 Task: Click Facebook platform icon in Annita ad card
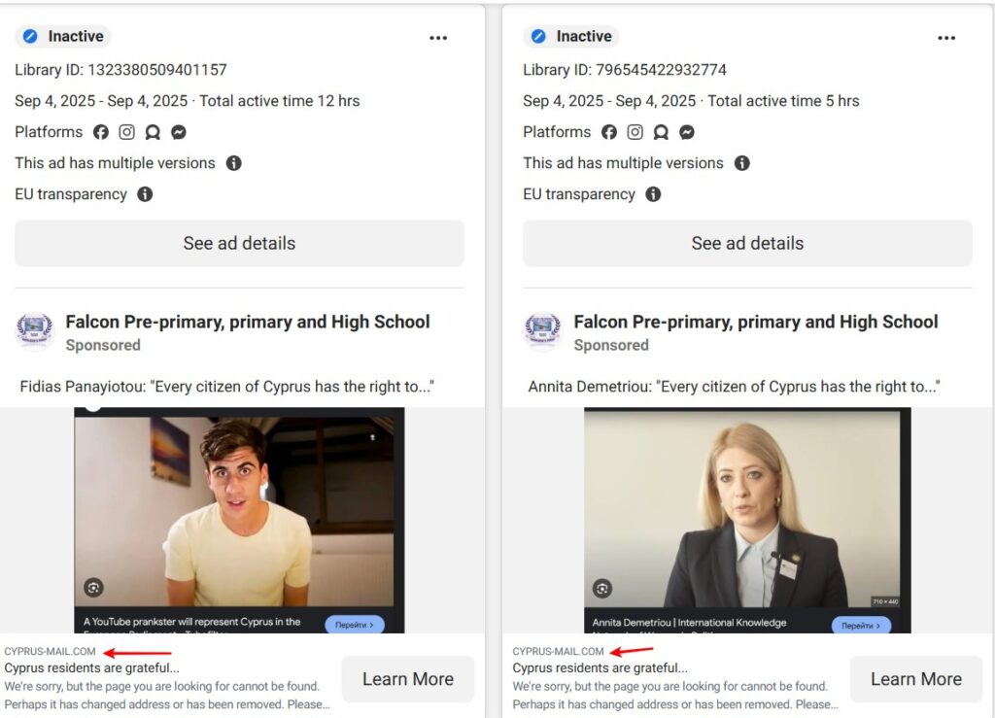tap(609, 132)
